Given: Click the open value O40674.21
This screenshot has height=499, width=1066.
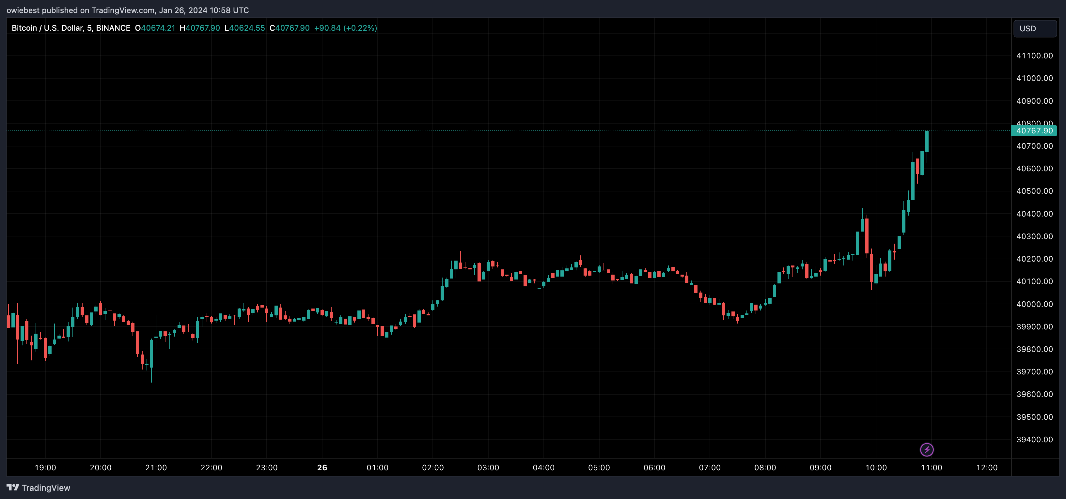Looking at the screenshot, I should 155,28.
